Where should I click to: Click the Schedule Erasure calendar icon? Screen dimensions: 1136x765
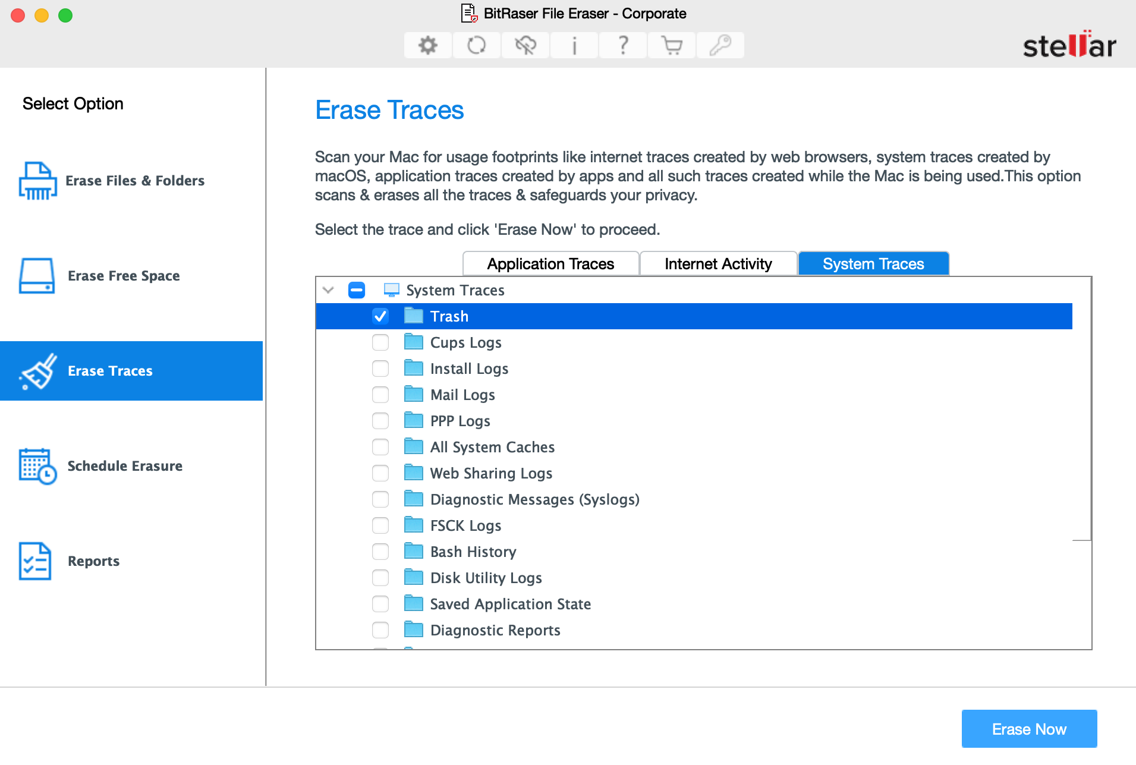point(37,466)
